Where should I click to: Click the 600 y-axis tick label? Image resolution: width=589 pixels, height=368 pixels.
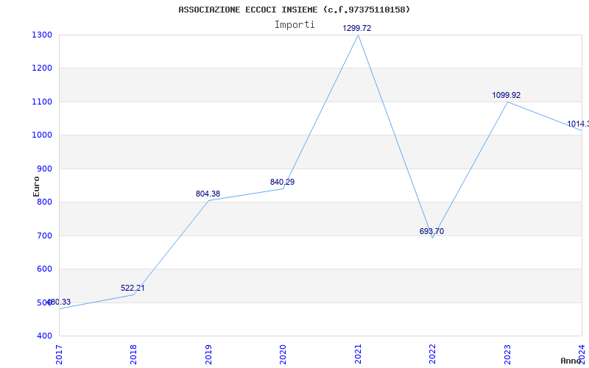click(x=44, y=269)
